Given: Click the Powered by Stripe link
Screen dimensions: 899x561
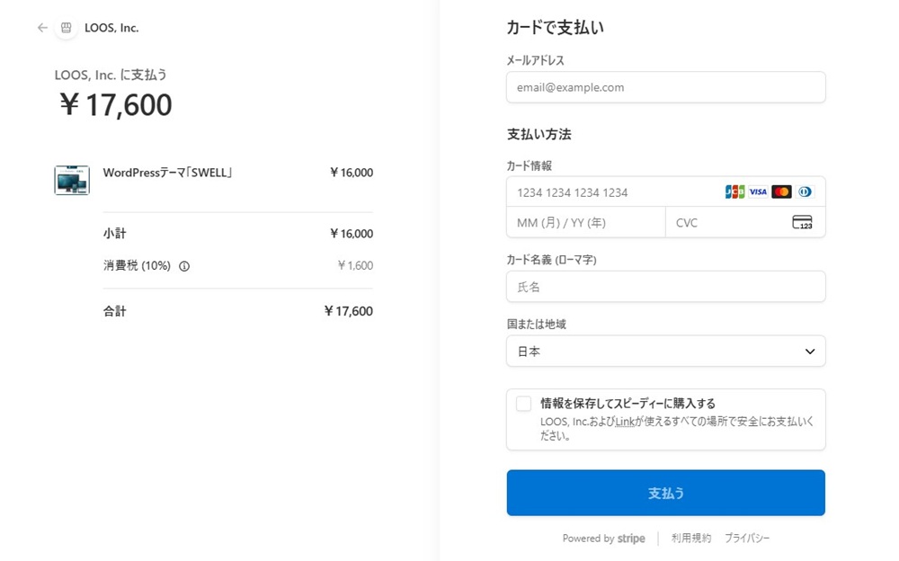Looking at the screenshot, I should coord(604,539).
